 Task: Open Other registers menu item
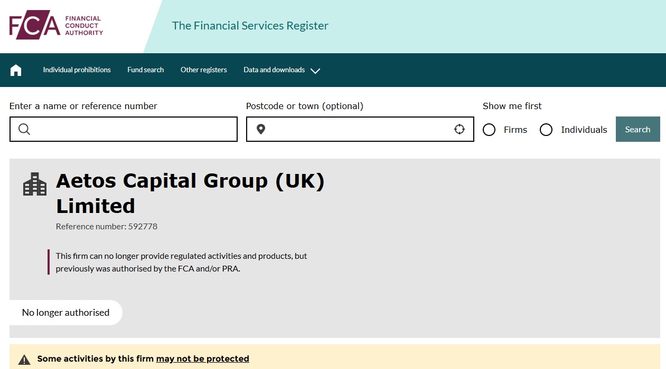pos(203,70)
